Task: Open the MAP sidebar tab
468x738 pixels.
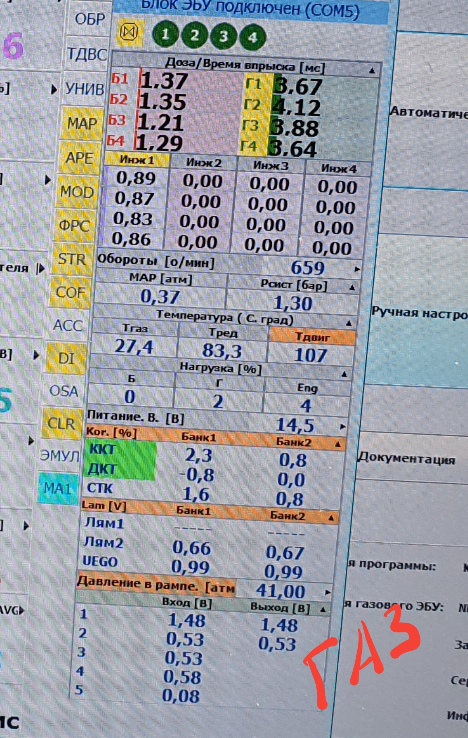Action: pos(82,123)
